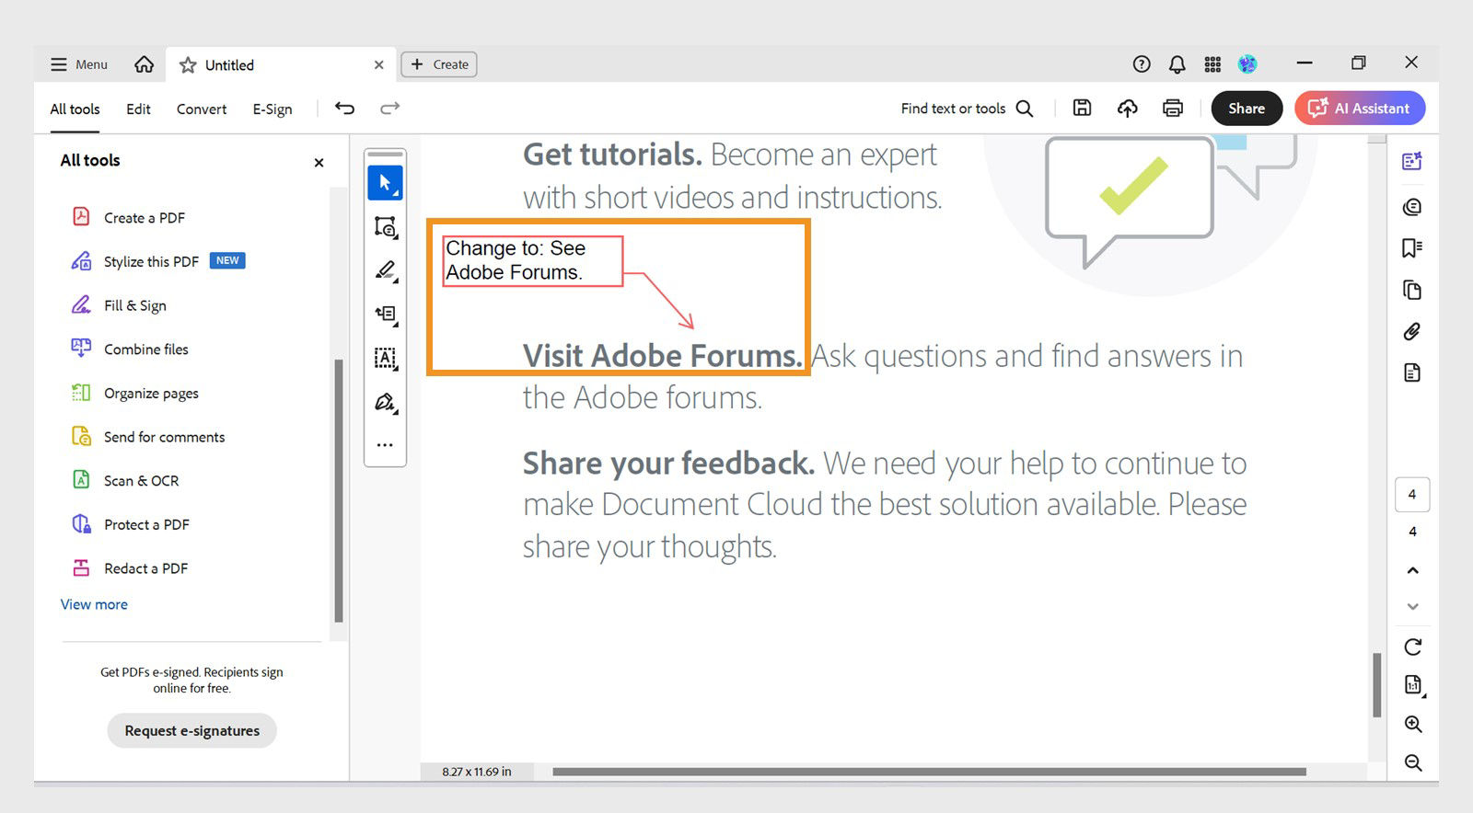
Task: Switch to the All tools tab
Action: 75,109
